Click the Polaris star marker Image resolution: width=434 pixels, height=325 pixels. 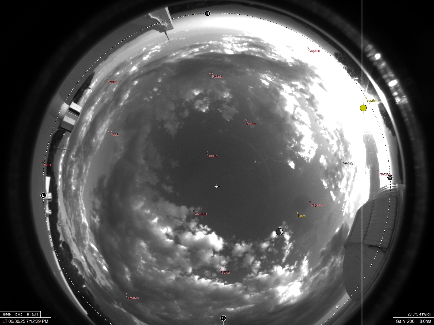click(211, 73)
